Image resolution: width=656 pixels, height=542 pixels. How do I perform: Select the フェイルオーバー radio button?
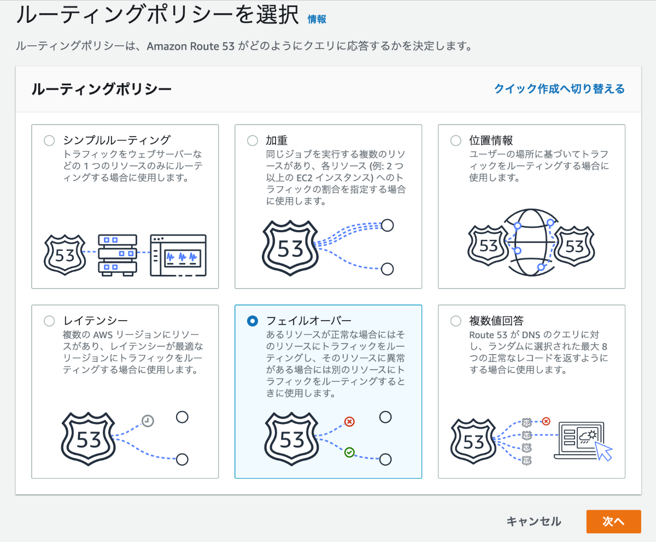click(253, 321)
